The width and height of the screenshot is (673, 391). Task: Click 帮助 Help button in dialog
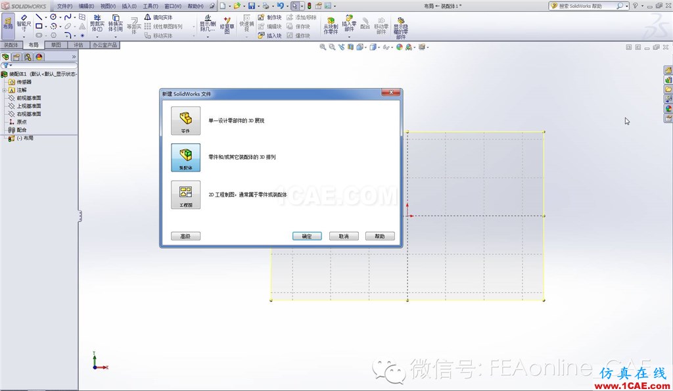point(380,236)
